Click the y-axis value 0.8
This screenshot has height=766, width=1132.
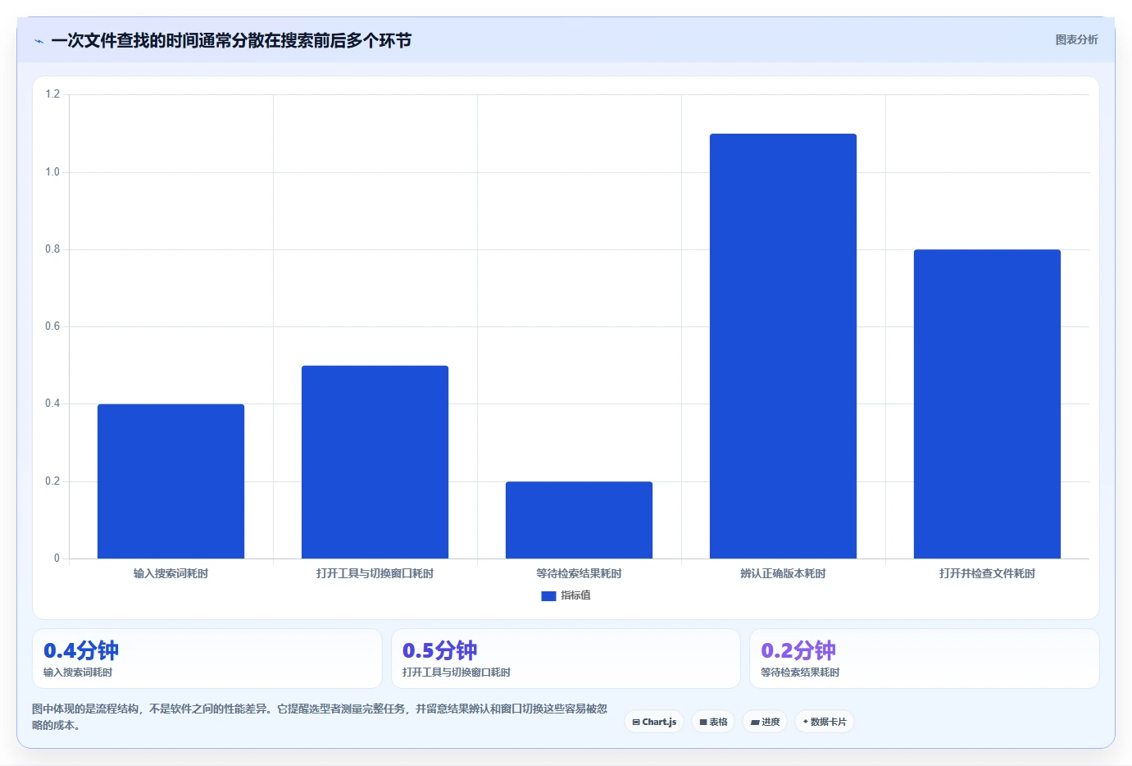click(x=52, y=249)
